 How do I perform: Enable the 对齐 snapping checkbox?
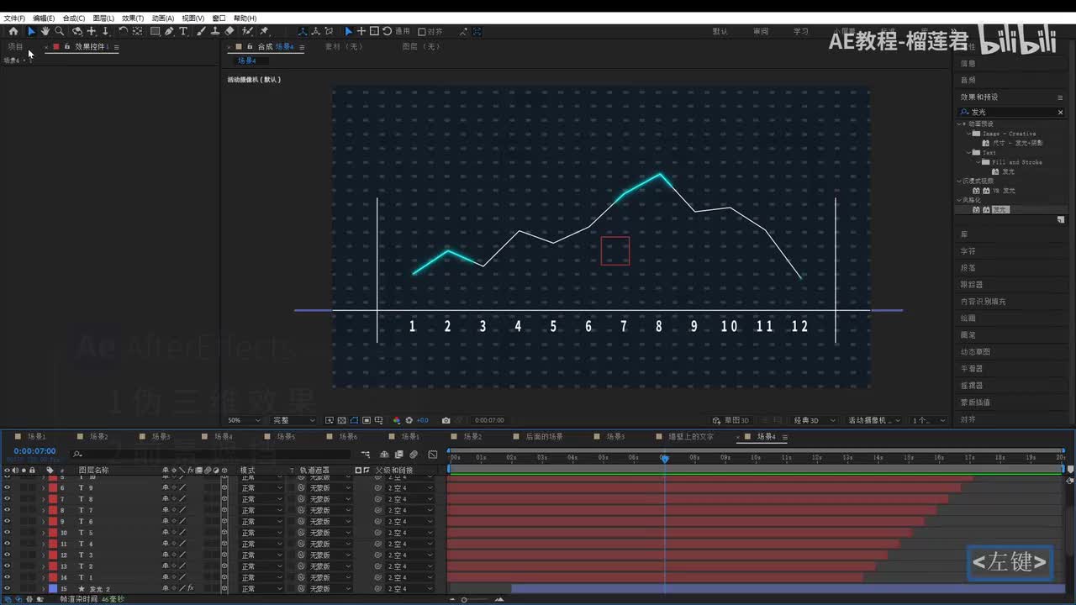(422, 32)
